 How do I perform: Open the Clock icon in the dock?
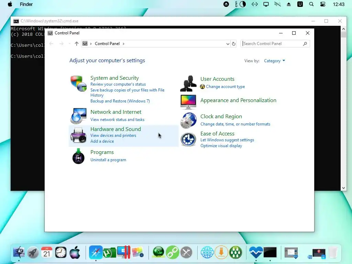60,252
